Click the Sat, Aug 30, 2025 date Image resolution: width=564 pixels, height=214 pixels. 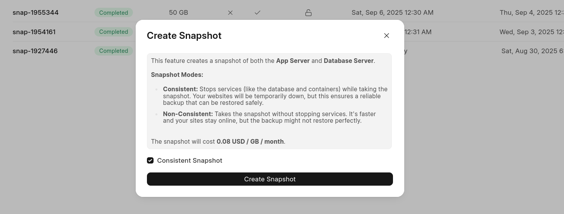[x=532, y=51]
